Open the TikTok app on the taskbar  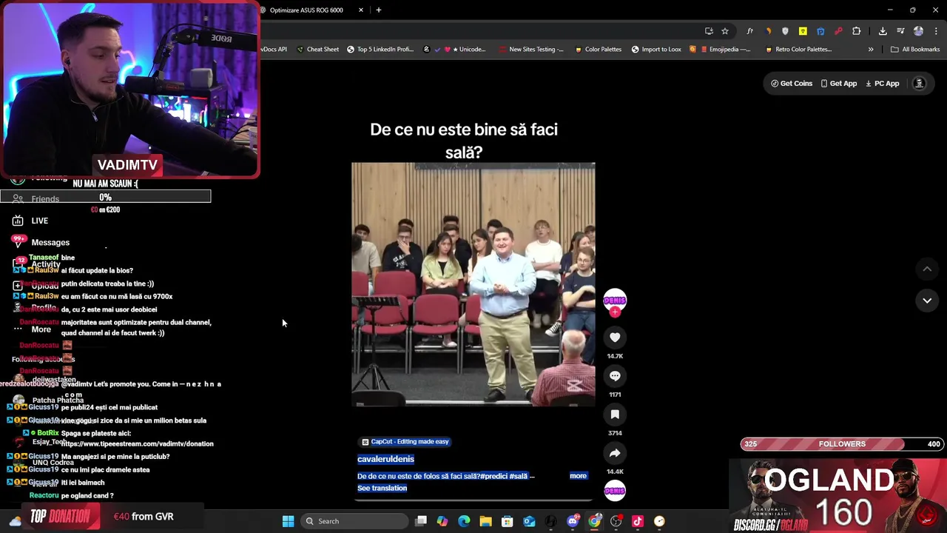(x=638, y=521)
